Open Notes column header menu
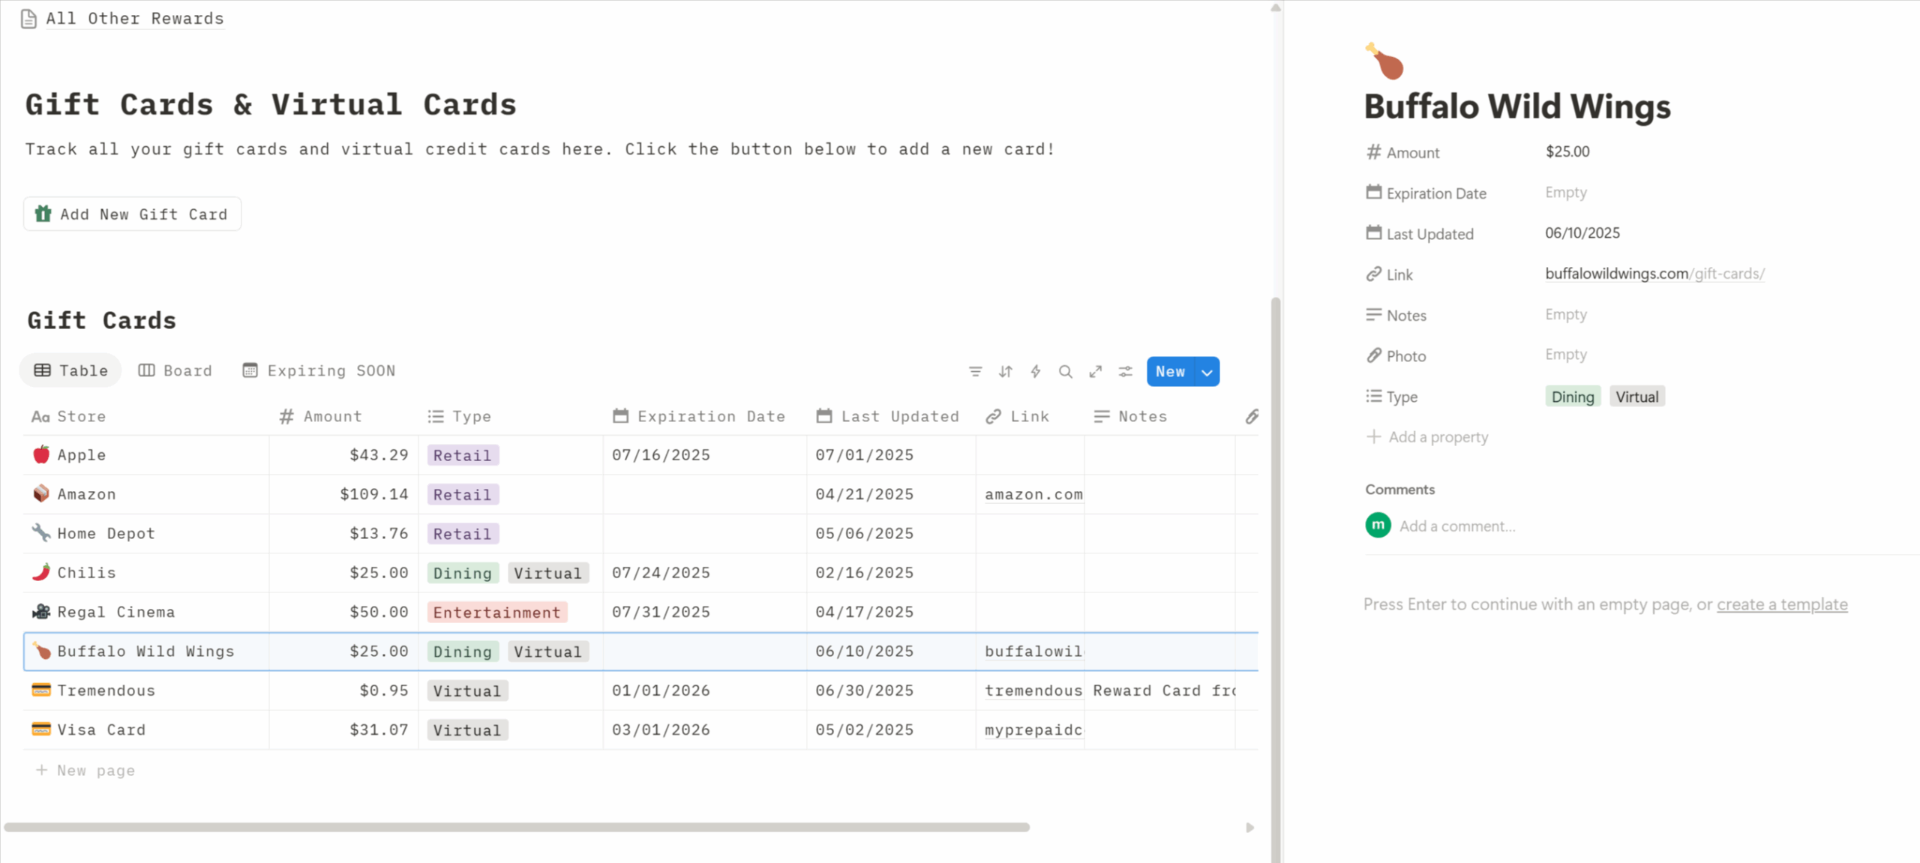This screenshot has width=1920, height=863. pos(1159,416)
